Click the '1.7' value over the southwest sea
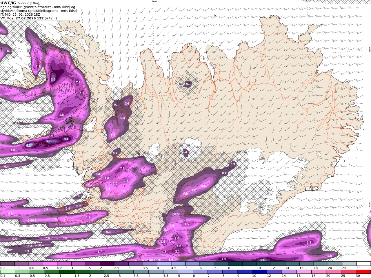371x278 pixels. point(100,252)
